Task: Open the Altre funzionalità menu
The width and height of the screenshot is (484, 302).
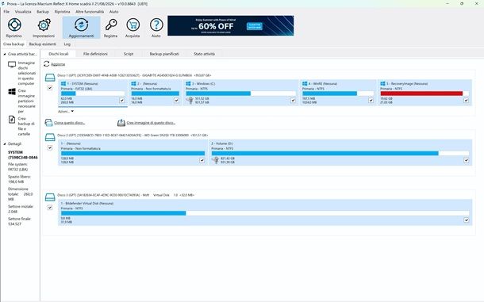Action: pyautogui.click(x=90, y=12)
